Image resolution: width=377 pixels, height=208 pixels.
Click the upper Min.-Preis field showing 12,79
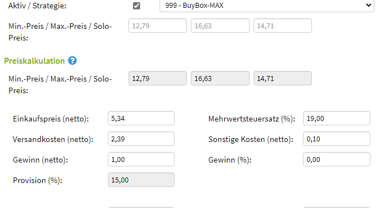[157, 26]
